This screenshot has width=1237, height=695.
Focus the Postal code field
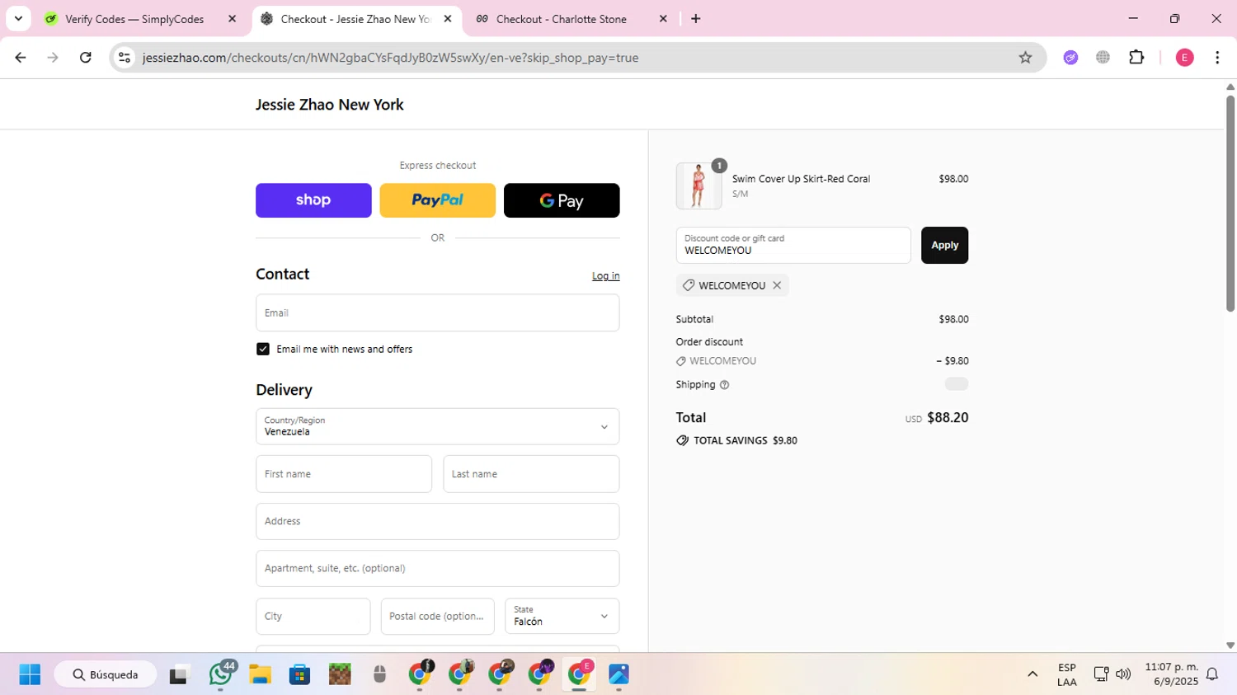point(438,616)
